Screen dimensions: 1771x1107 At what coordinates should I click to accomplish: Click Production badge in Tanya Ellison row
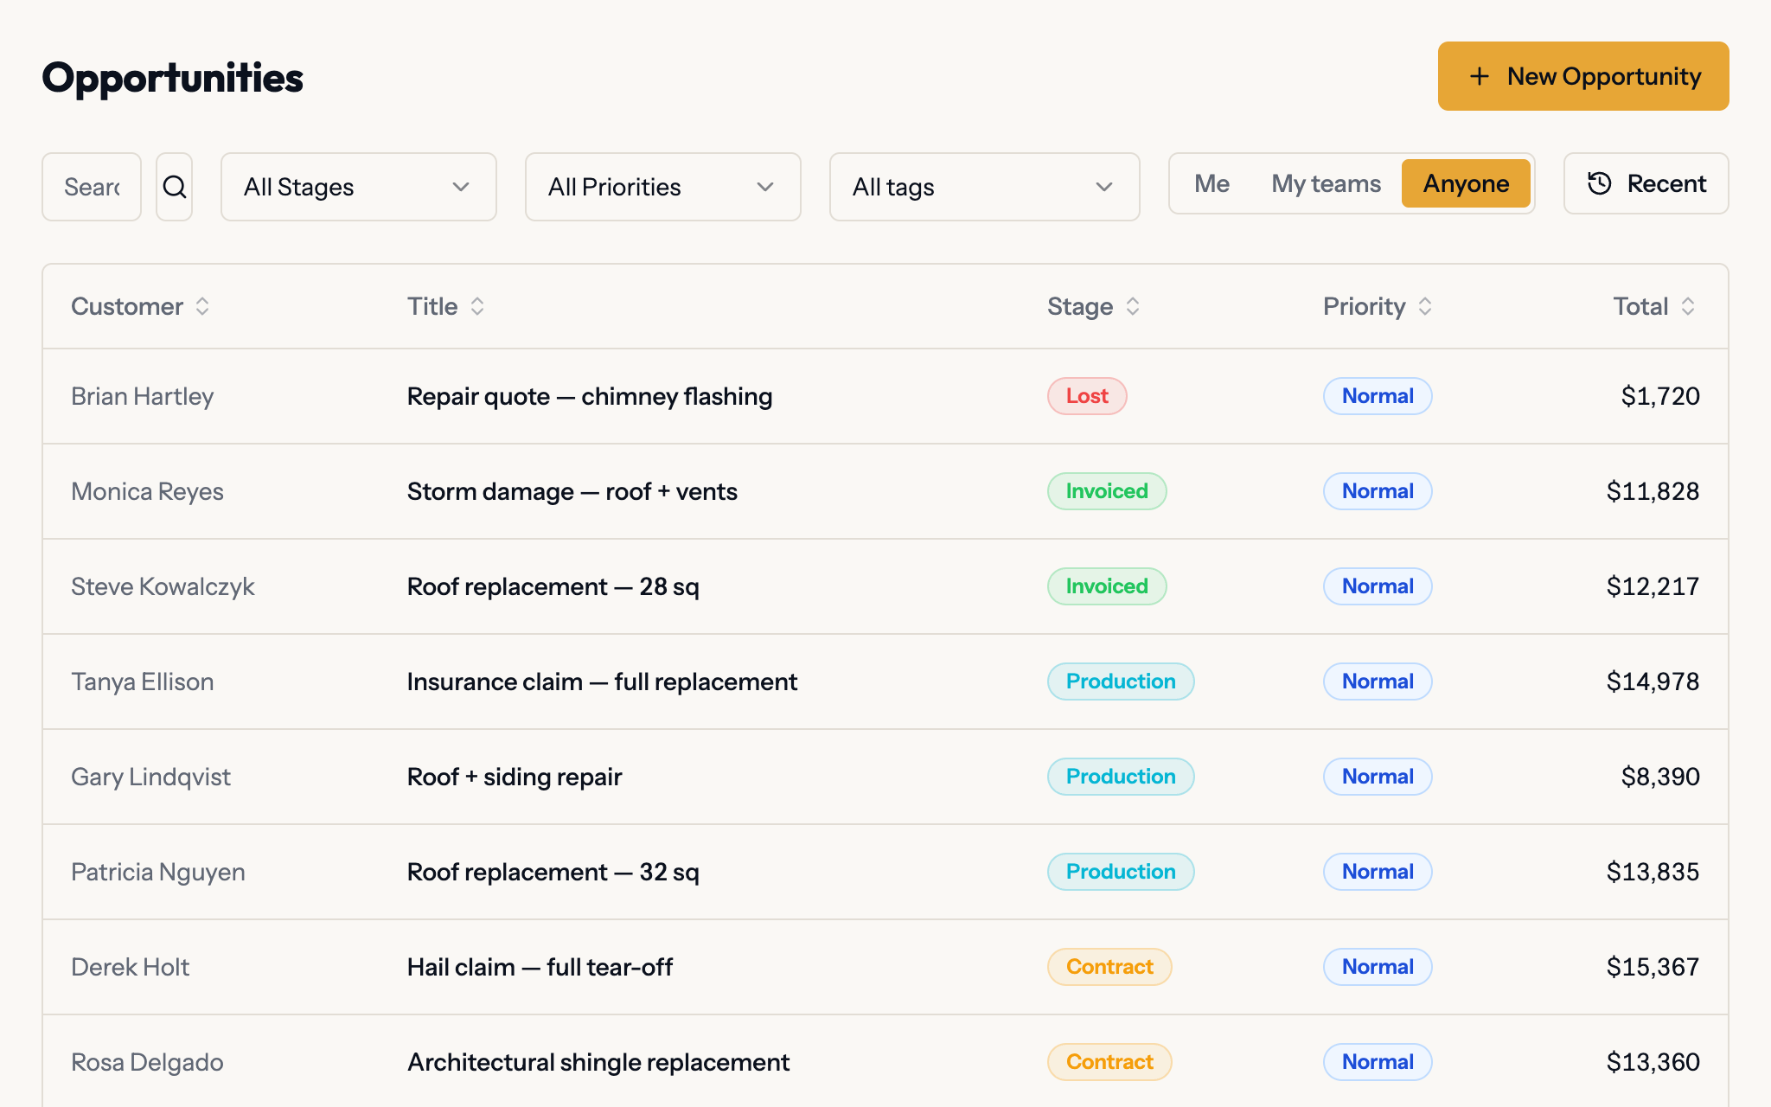(1121, 681)
